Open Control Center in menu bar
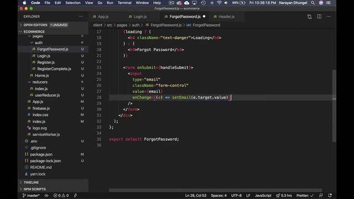 pos(329,3)
